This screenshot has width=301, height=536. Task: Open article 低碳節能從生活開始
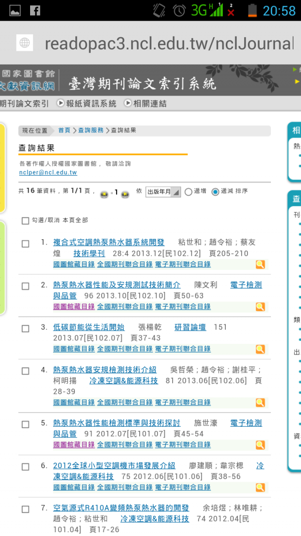tap(89, 327)
